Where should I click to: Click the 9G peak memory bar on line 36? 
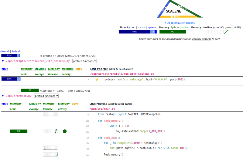click(x=19, y=131)
